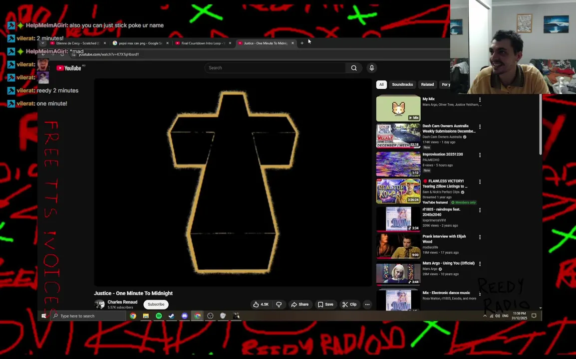Viewport: 576px width, 359px height.
Task: Open the Charles Renaud channel link
Action: click(x=122, y=302)
